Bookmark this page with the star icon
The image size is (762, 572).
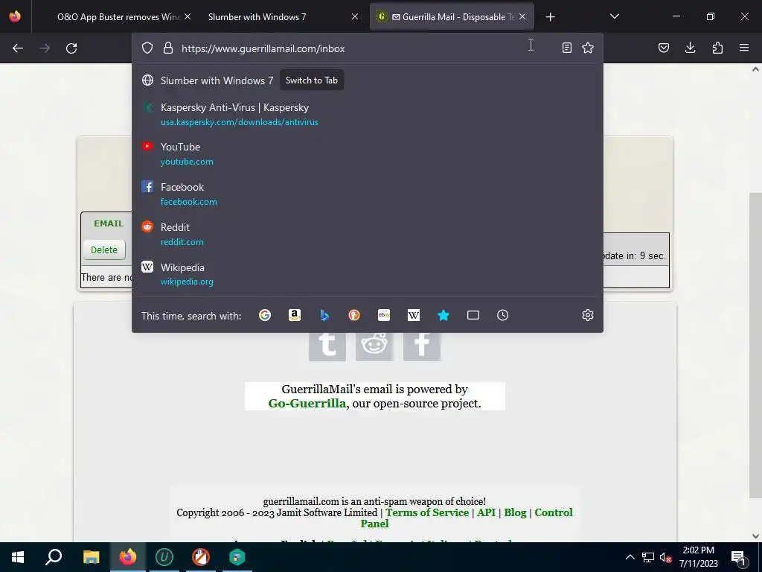[x=588, y=48]
